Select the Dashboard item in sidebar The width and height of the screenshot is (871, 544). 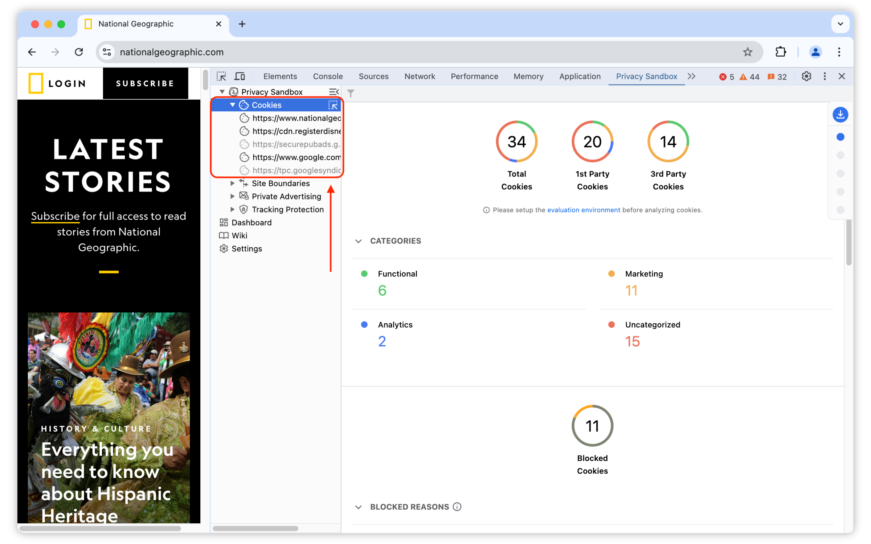(x=246, y=223)
